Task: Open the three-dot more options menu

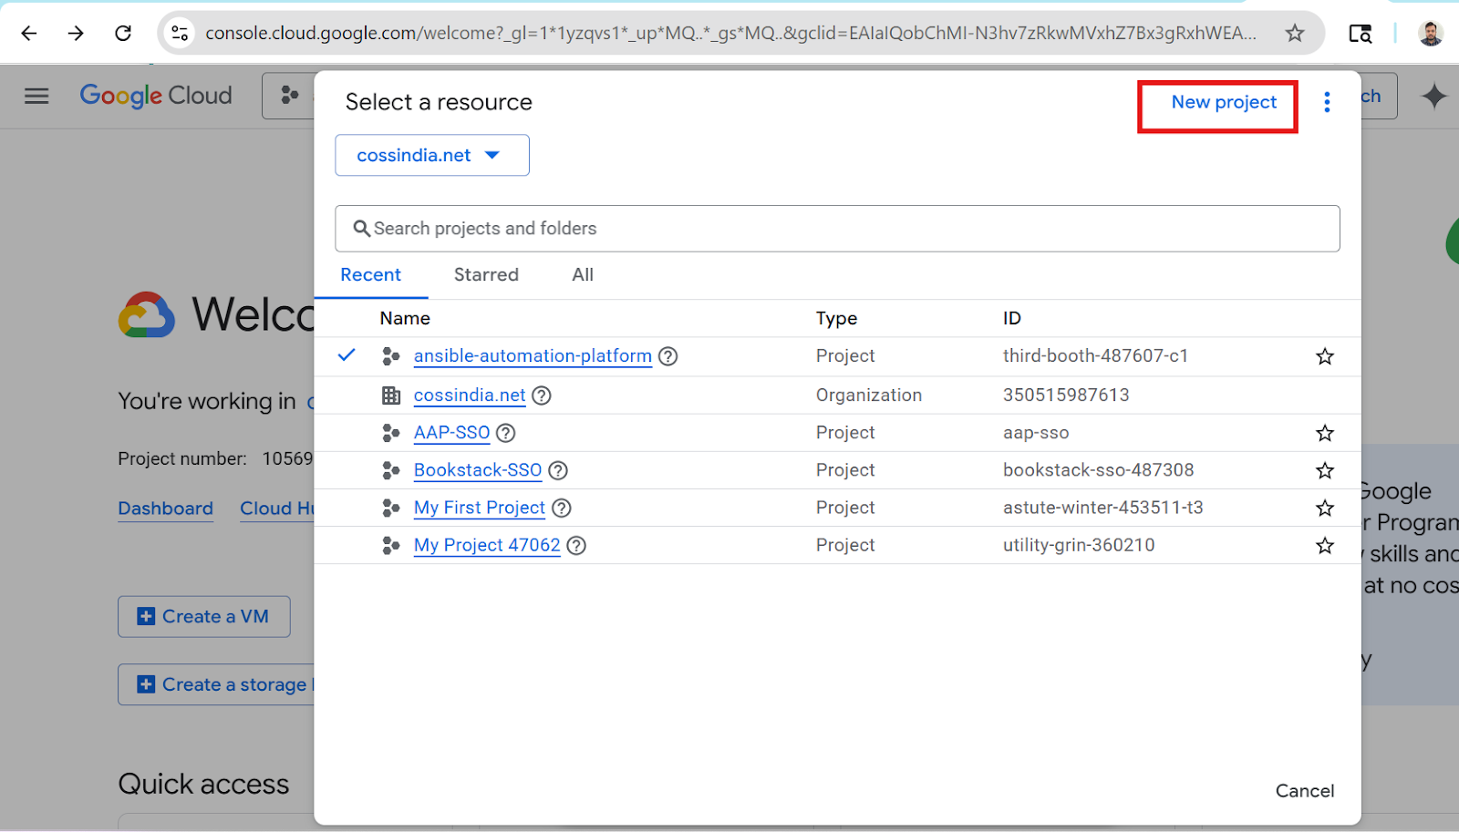Action: pyautogui.click(x=1327, y=102)
